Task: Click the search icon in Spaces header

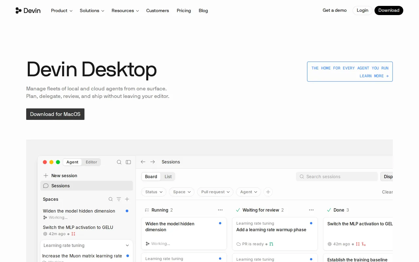Action: 111,199
